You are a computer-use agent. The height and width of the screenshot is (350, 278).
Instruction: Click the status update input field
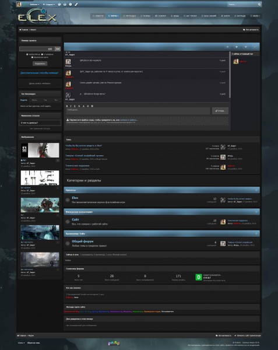tap(40, 123)
